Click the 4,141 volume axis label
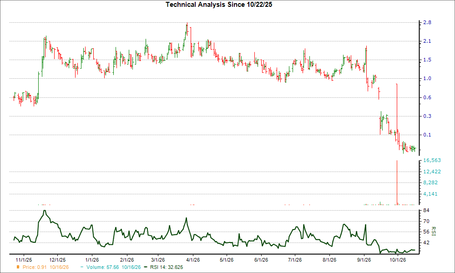The width and height of the screenshot is (455, 273). click(x=430, y=194)
